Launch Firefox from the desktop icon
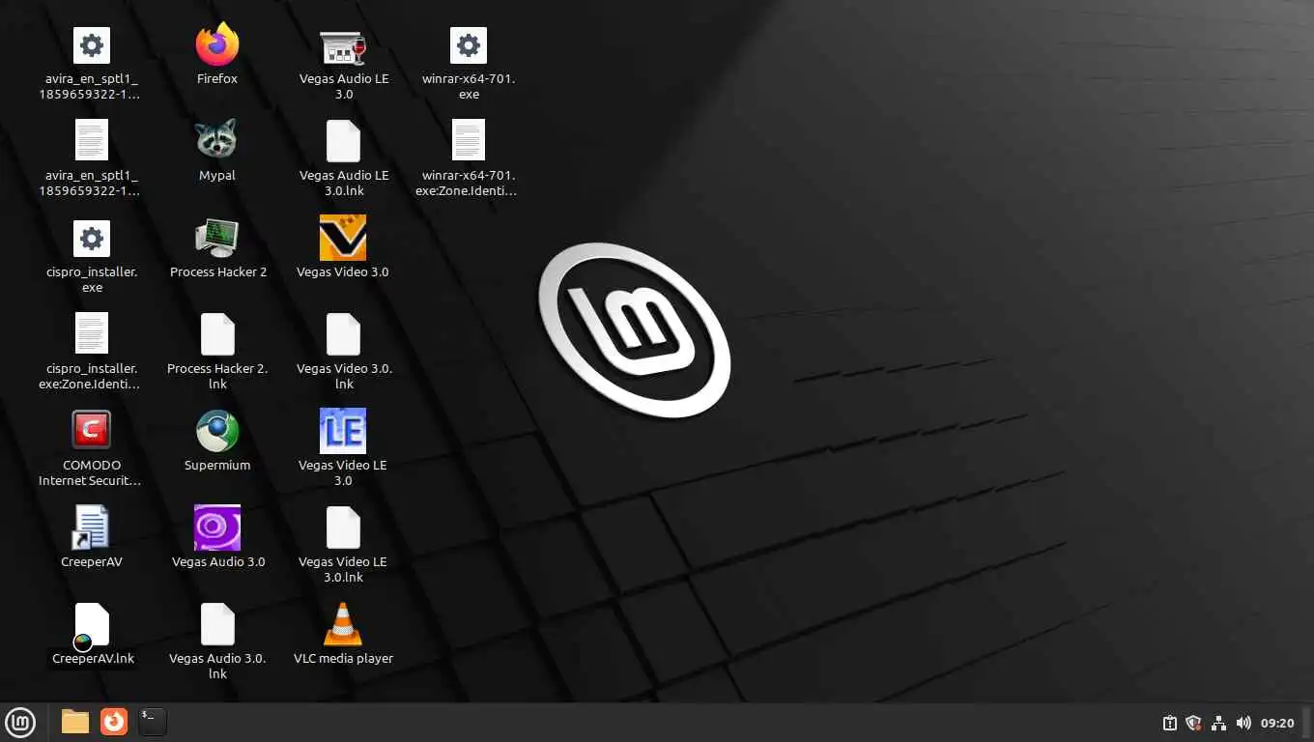This screenshot has width=1314, height=742. coord(217,44)
